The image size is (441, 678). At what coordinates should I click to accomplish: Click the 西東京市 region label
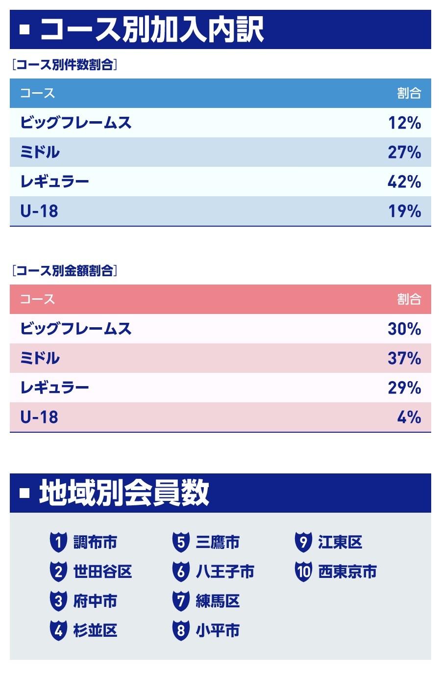point(347,572)
